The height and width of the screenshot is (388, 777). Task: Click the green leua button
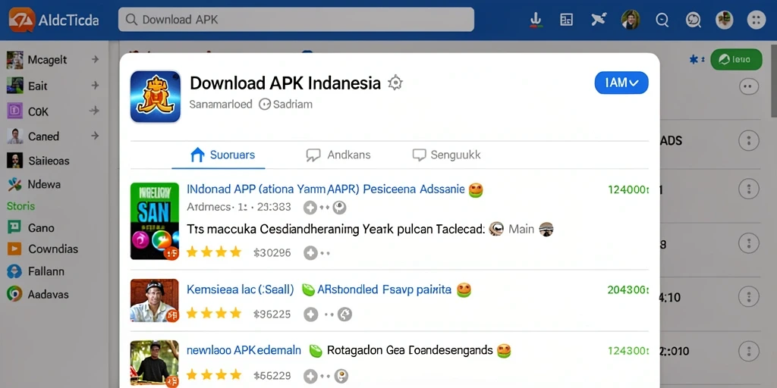pos(736,60)
